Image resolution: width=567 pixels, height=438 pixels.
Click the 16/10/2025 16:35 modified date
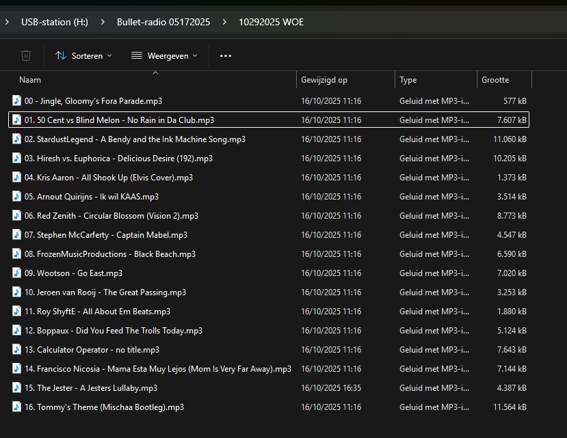(331, 388)
